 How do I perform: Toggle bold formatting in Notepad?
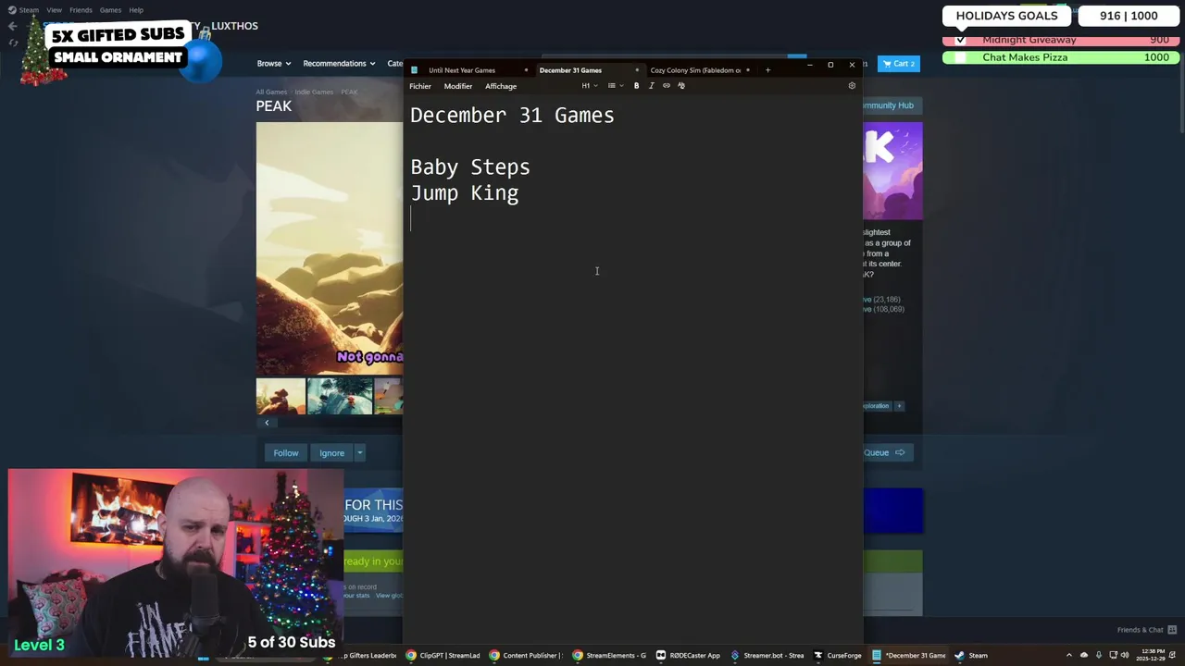[636, 86]
